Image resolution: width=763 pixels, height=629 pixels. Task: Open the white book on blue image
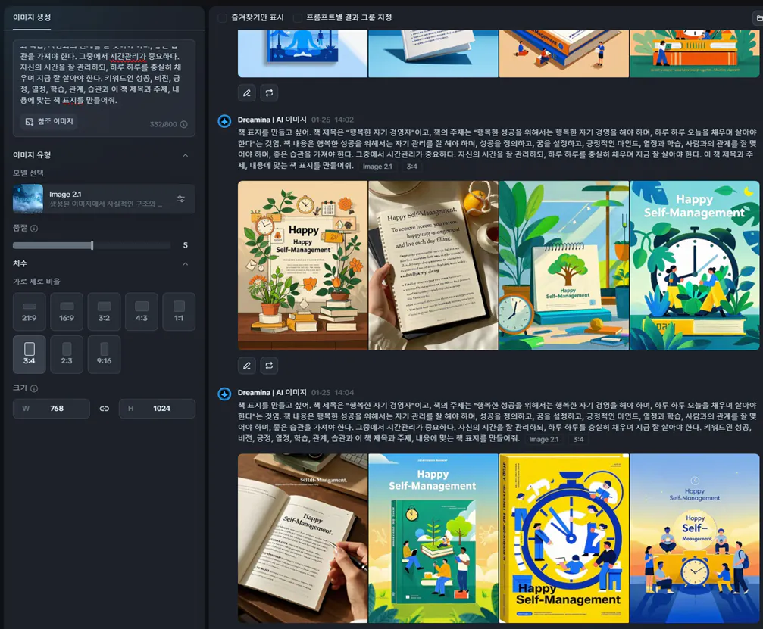433,54
